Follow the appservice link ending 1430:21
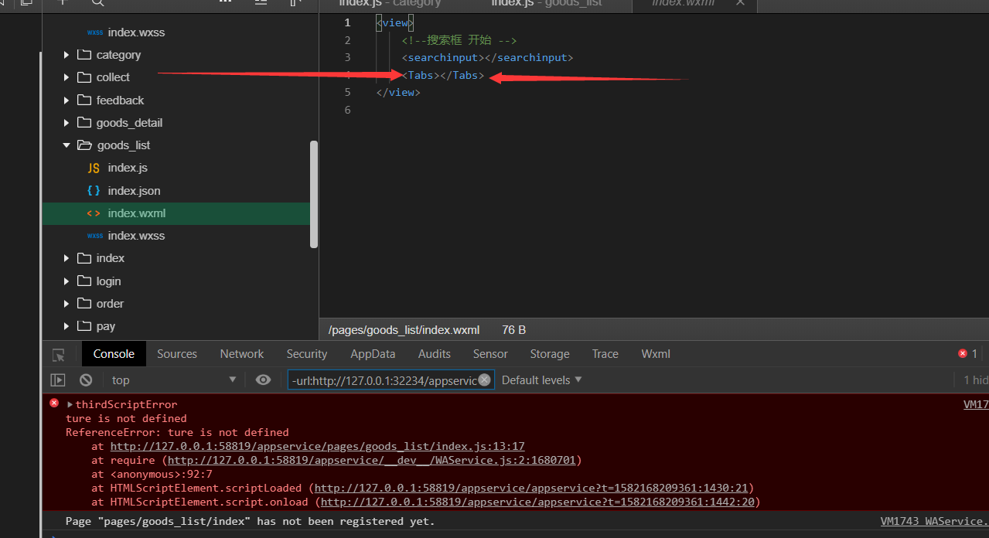Image resolution: width=989 pixels, height=538 pixels. [x=530, y=488]
